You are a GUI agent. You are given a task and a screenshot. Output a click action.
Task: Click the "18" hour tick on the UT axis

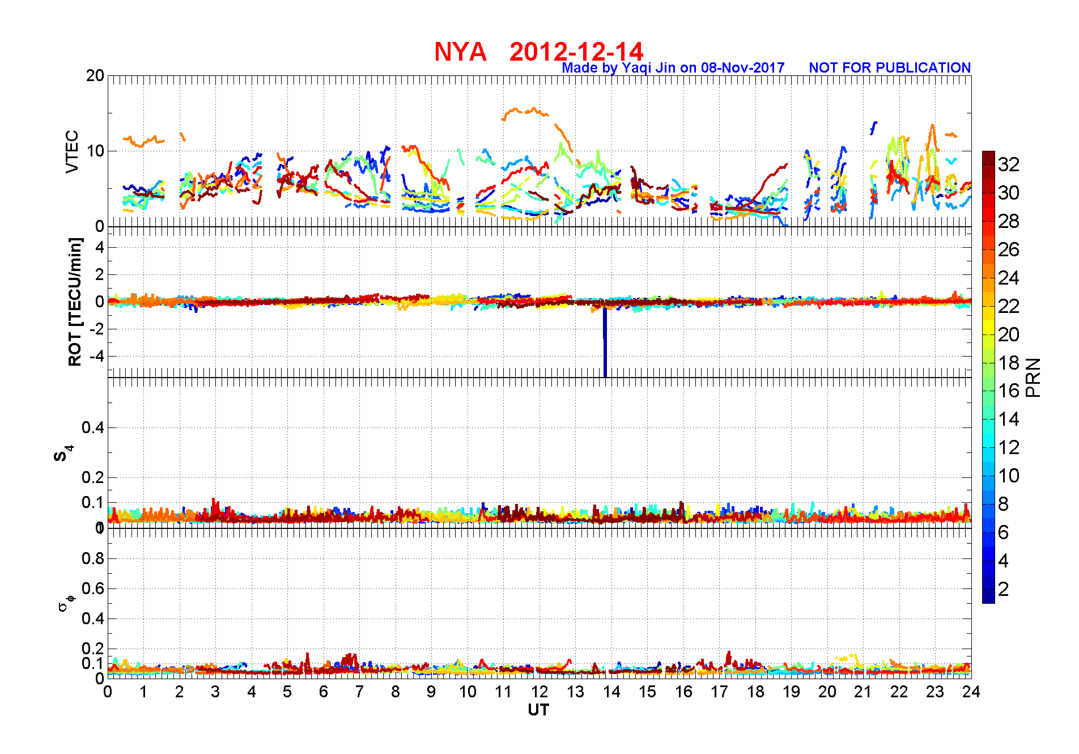(755, 692)
